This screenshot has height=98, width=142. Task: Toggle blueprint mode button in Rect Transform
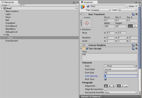click(x=130, y=26)
